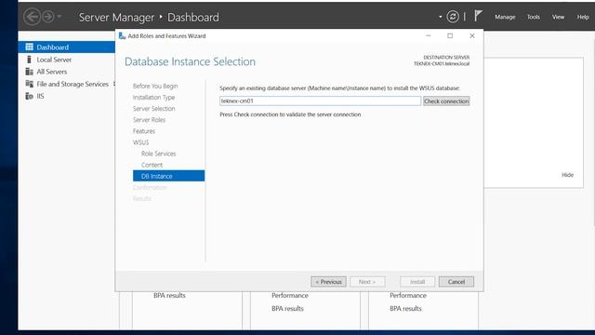
Task: Open the View menu
Action: point(558,17)
